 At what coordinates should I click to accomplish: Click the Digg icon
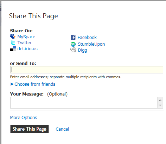point(73,50)
